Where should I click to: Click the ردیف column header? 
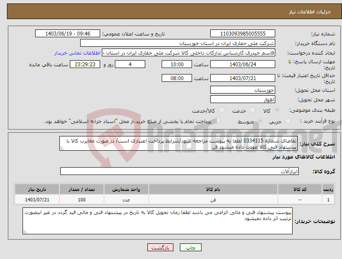pyautogui.click(x=328, y=189)
